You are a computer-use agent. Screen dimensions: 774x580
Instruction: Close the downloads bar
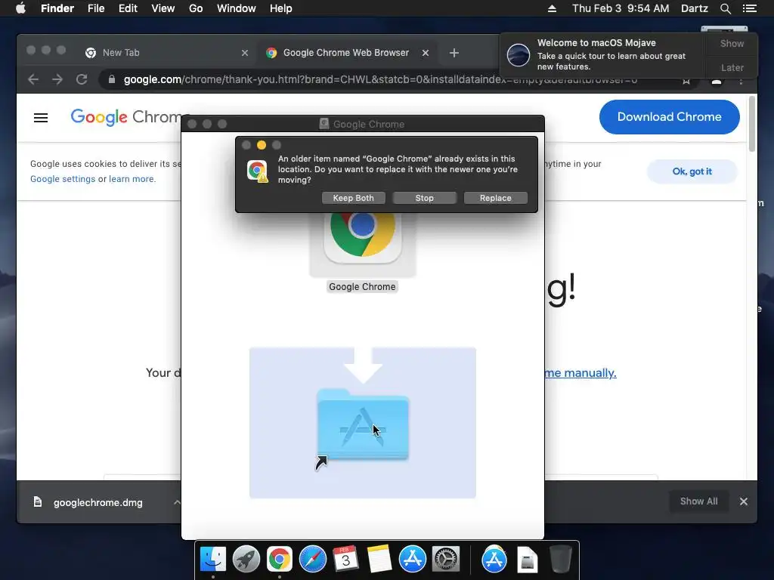tap(744, 501)
